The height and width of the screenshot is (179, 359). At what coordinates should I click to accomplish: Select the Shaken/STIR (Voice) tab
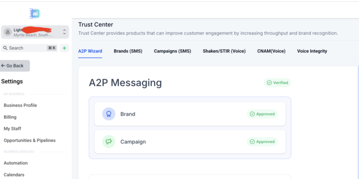pyautogui.click(x=224, y=51)
